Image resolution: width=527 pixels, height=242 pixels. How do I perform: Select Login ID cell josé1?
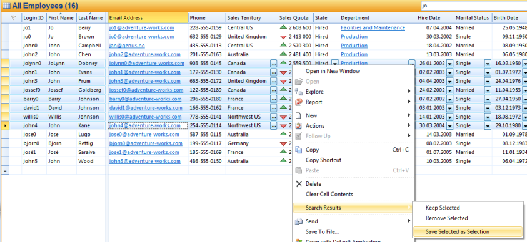(x=34, y=152)
